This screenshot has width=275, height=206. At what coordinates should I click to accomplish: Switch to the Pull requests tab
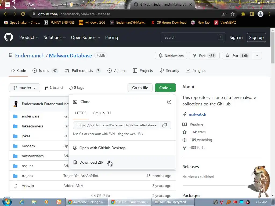[83, 71]
